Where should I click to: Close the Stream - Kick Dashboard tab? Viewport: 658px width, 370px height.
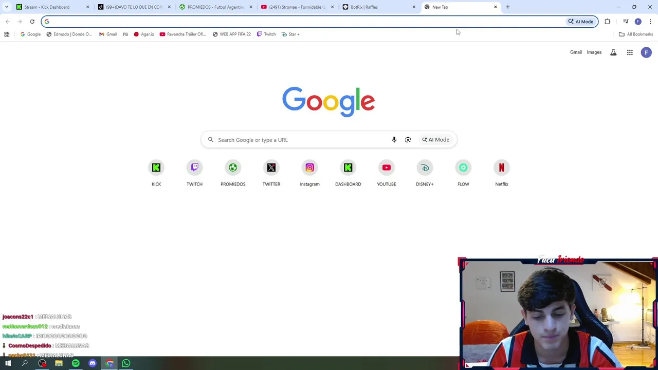coord(87,7)
